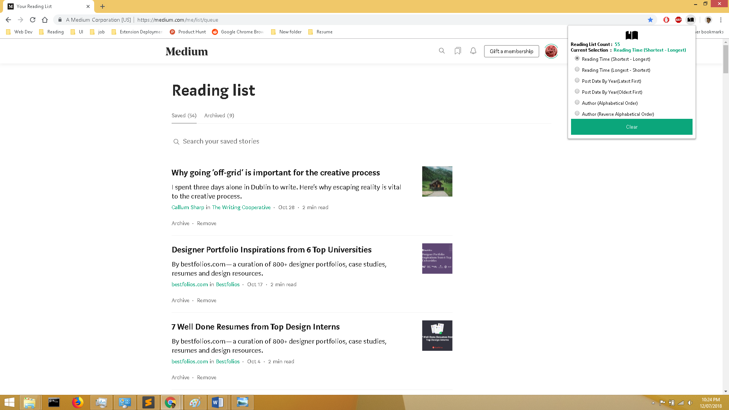This screenshot has width=729, height=410.
Task: Open Chrome's three-dot menu
Action: [x=721, y=20]
